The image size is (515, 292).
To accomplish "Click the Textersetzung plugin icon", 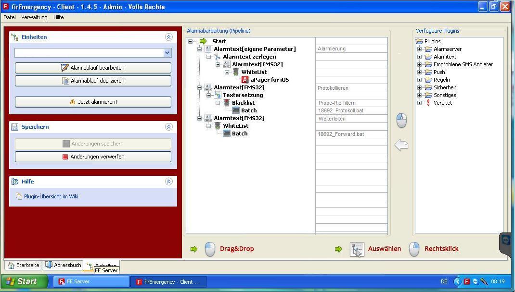I will coord(218,95).
